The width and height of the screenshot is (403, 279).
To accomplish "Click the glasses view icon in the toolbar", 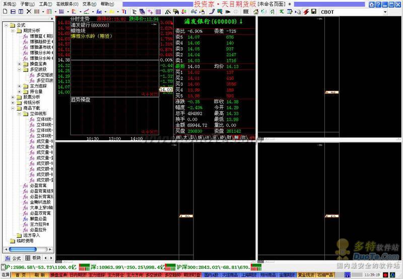I will (x=194, y=12).
